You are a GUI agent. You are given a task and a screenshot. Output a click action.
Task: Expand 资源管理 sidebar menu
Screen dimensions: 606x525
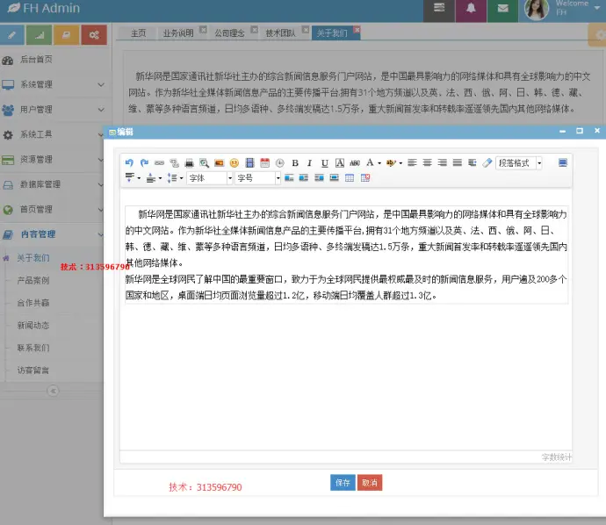[x=54, y=160]
